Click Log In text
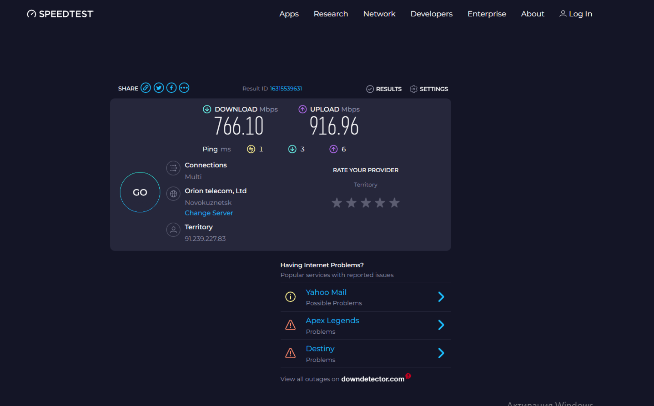654x406 pixels. click(580, 14)
